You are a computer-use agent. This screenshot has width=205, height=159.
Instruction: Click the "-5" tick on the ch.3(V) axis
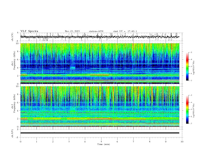click(17, 137)
